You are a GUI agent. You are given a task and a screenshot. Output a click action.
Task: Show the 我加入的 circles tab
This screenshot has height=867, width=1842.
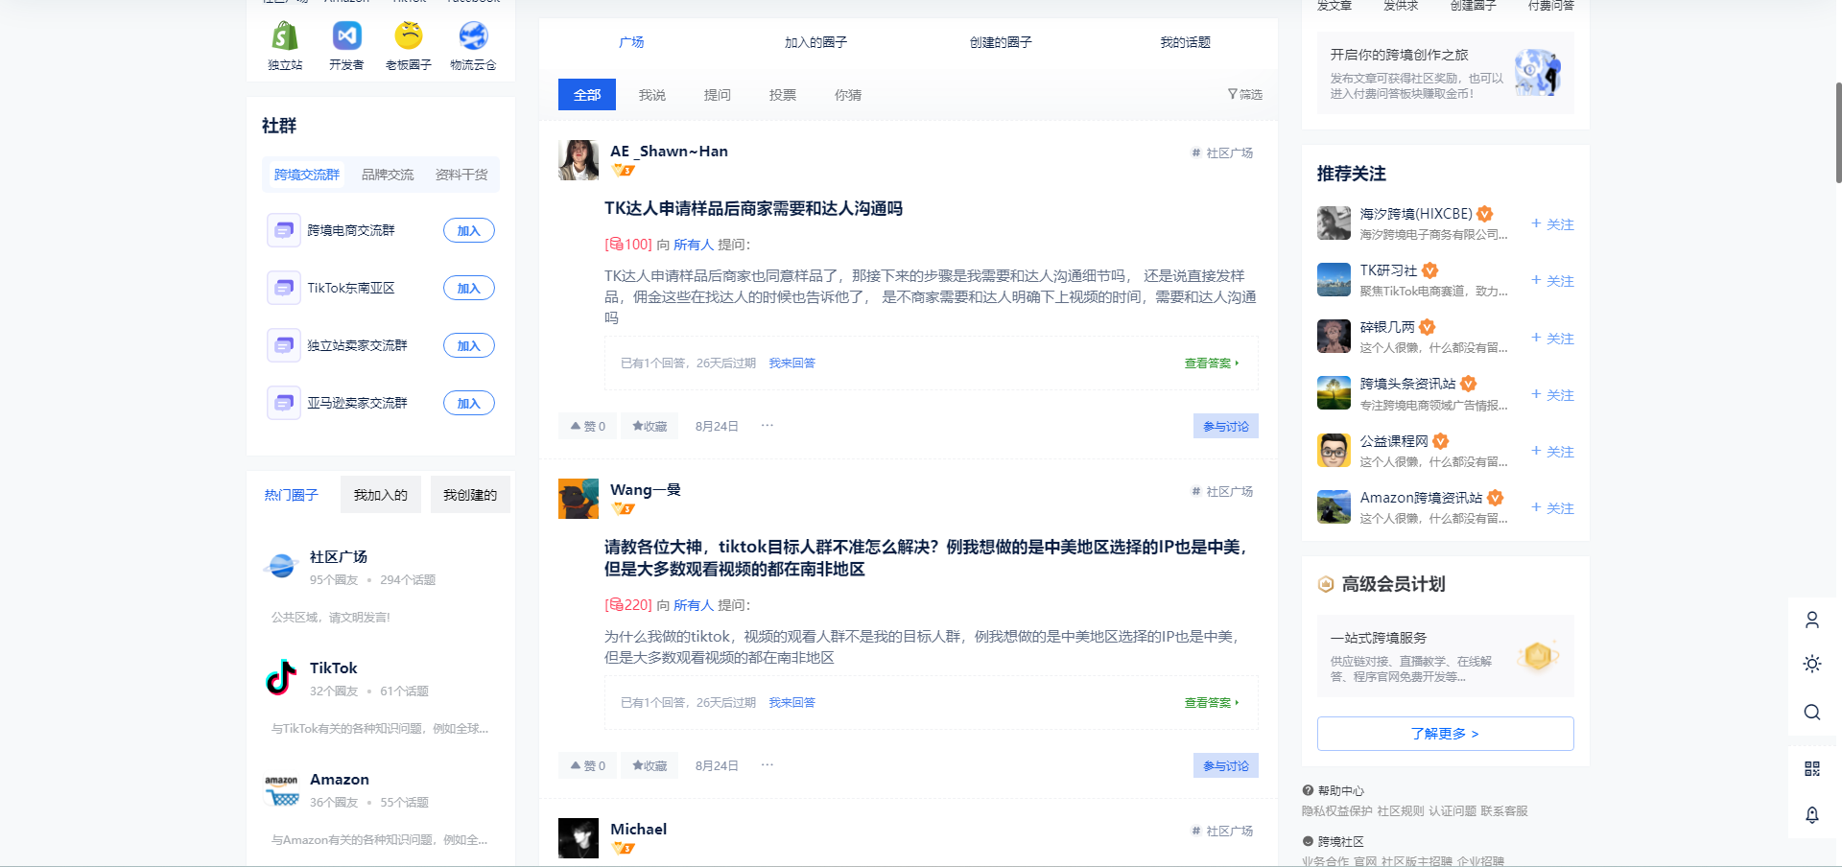pos(381,495)
